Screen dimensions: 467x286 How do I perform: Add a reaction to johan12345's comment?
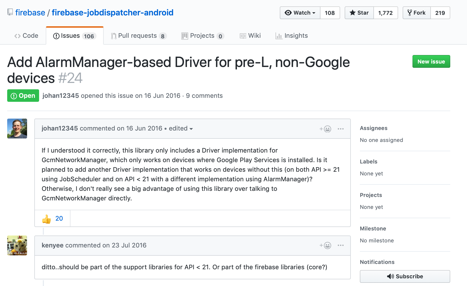(325, 129)
